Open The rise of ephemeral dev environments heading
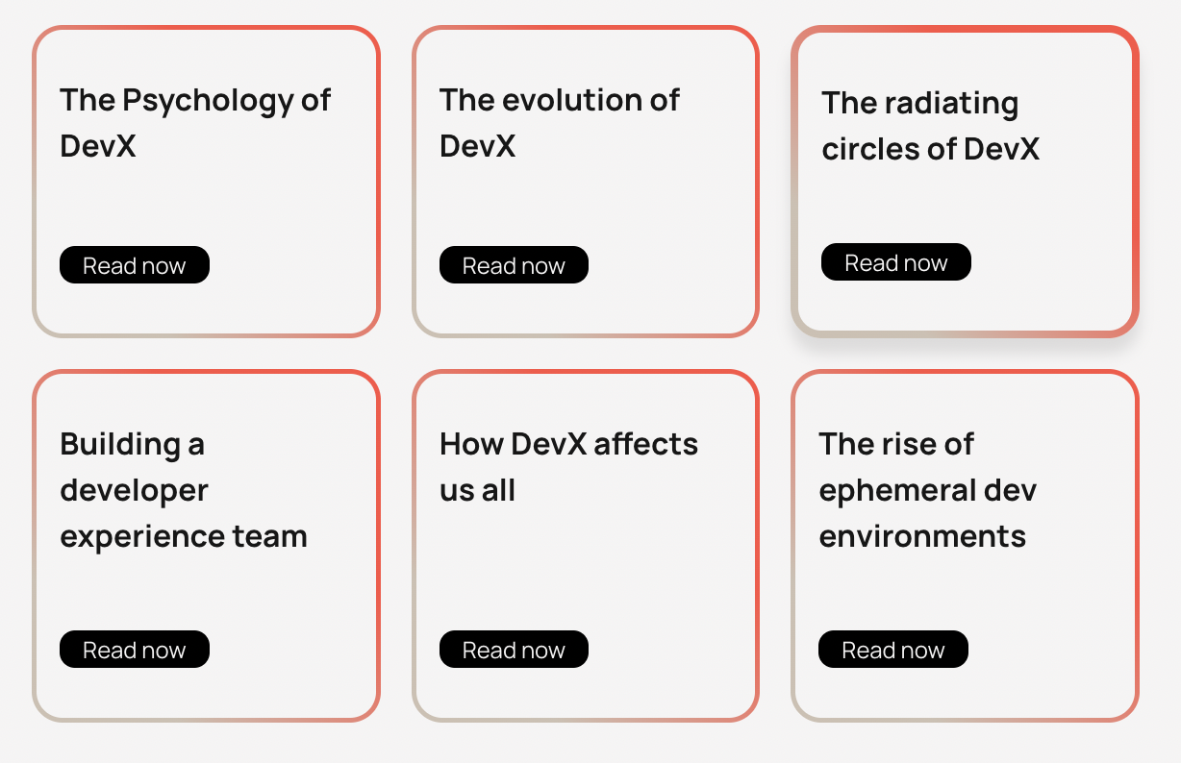 click(x=928, y=490)
